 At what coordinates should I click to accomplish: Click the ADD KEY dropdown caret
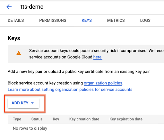tap(32, 103)
